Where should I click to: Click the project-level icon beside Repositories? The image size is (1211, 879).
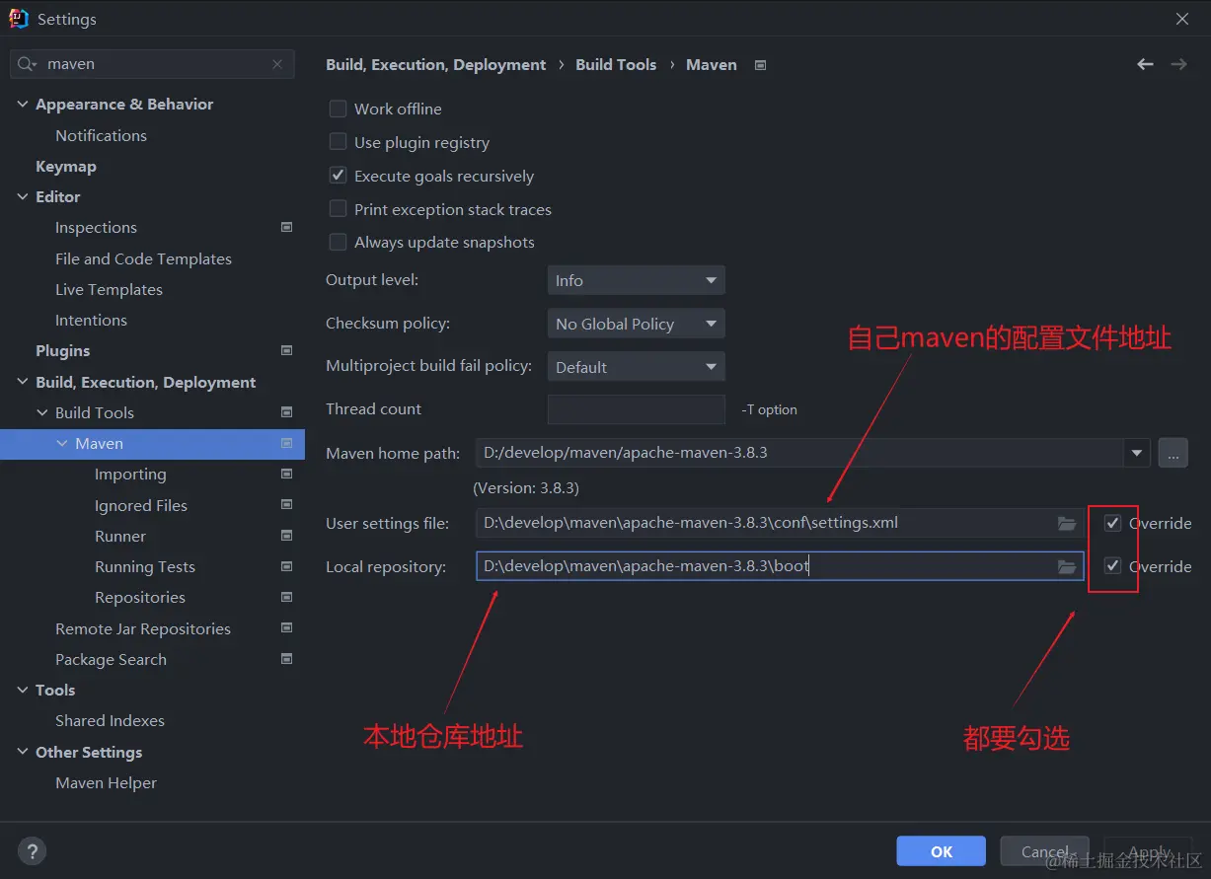287,598
